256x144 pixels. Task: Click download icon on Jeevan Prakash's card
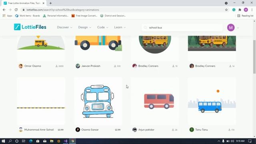(x=115, y=66)
